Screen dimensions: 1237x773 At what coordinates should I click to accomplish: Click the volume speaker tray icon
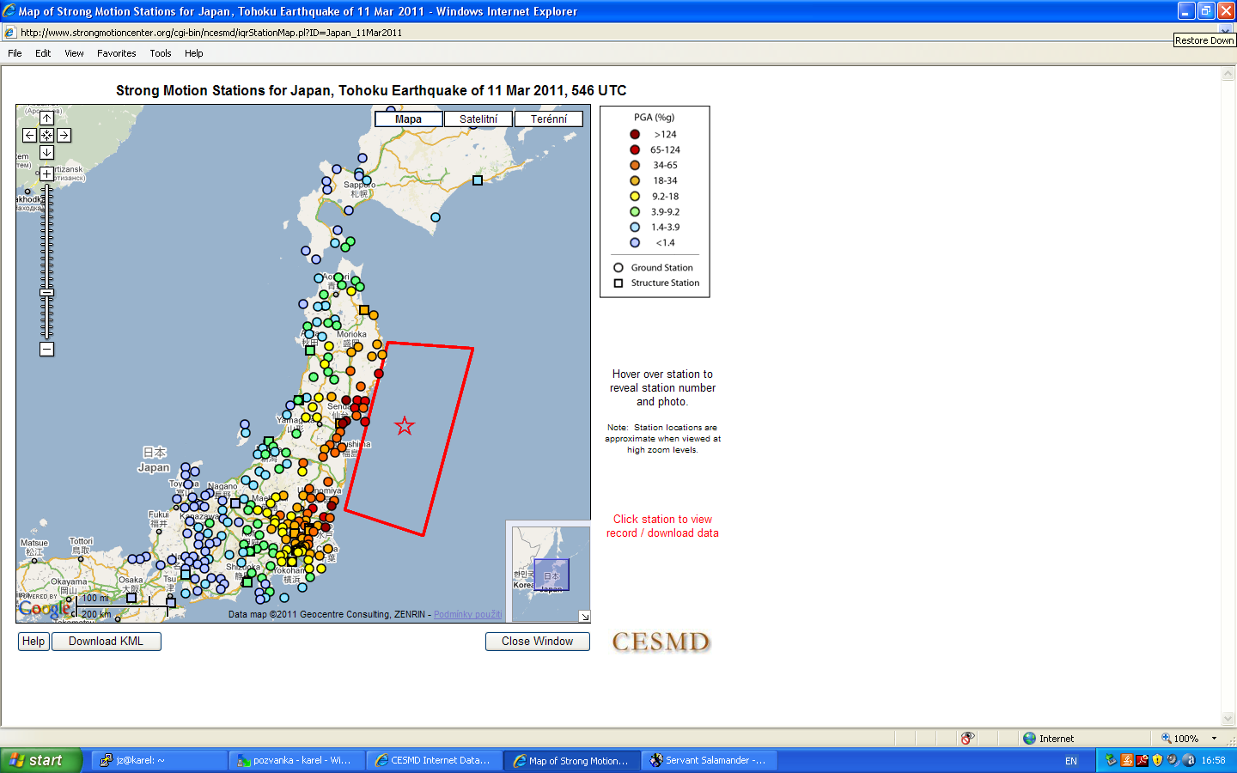[1173, 760]
